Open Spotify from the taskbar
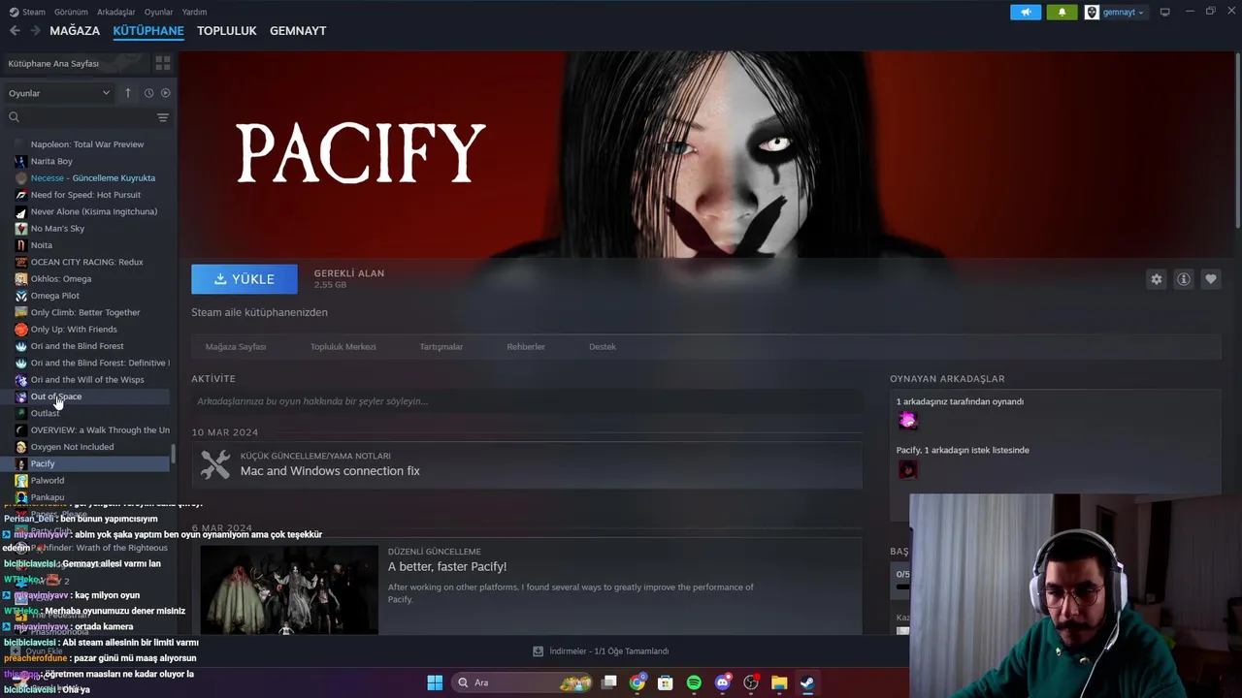 (694, 682)
